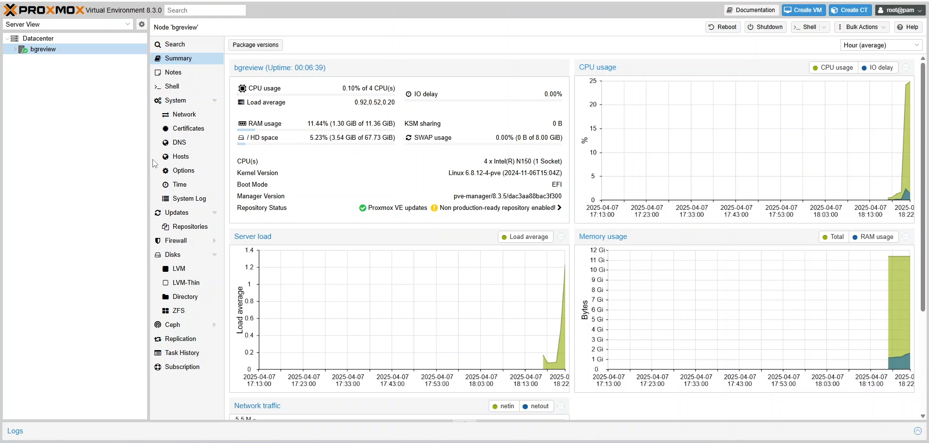Screen dimensions: 929x443
Task: Toggle netout series in legend
Action: 536,406
